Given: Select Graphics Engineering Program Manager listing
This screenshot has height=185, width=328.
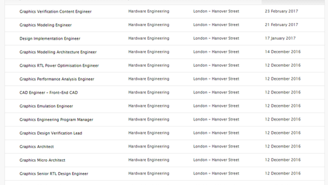Looking at the screenshot, I should click(56, 119).
